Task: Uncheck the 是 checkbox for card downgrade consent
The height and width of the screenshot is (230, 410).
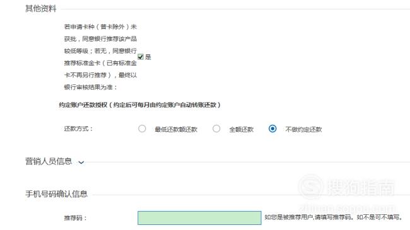Action: click(141, 57)
